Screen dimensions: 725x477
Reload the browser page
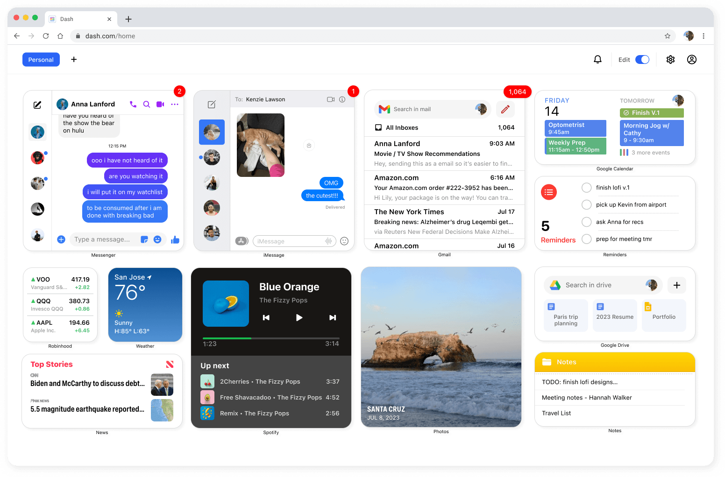click(46, 36)
